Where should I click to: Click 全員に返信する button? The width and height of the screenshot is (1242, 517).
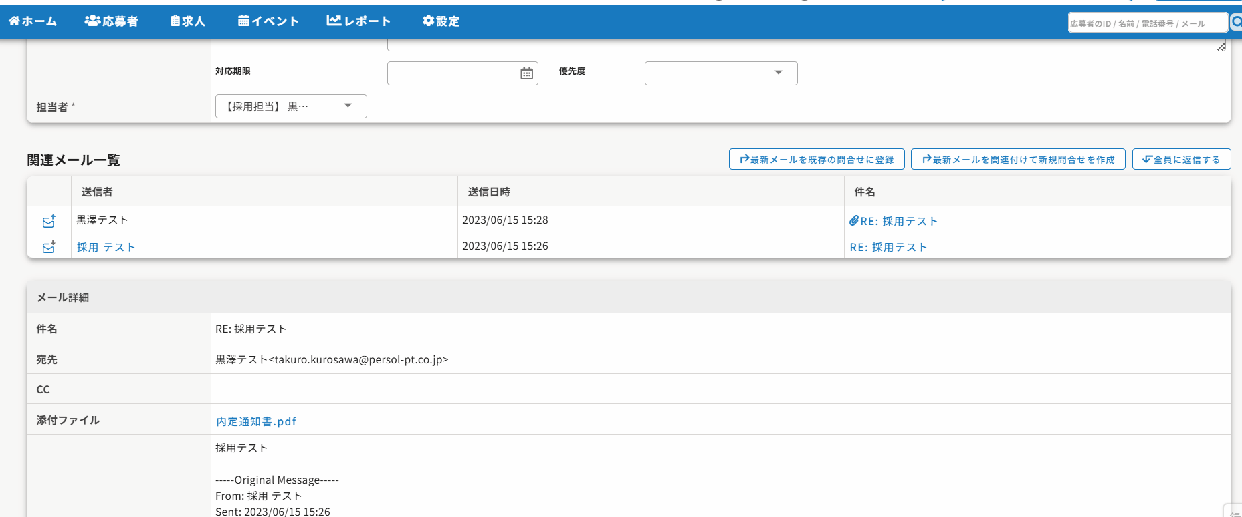pyautogui.click(x=1181, y=160)
